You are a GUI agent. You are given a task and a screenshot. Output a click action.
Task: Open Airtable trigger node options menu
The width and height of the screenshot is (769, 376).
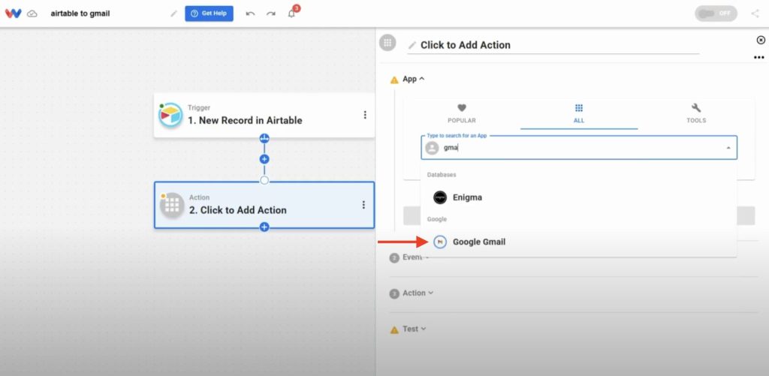tap(364, 115)
